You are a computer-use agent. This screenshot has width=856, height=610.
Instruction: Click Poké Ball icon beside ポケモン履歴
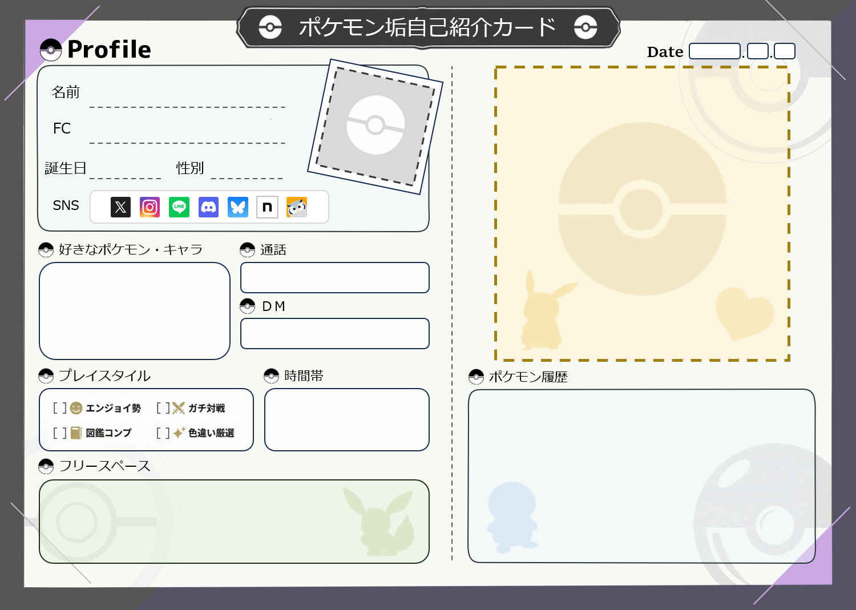tap(476, 377)
